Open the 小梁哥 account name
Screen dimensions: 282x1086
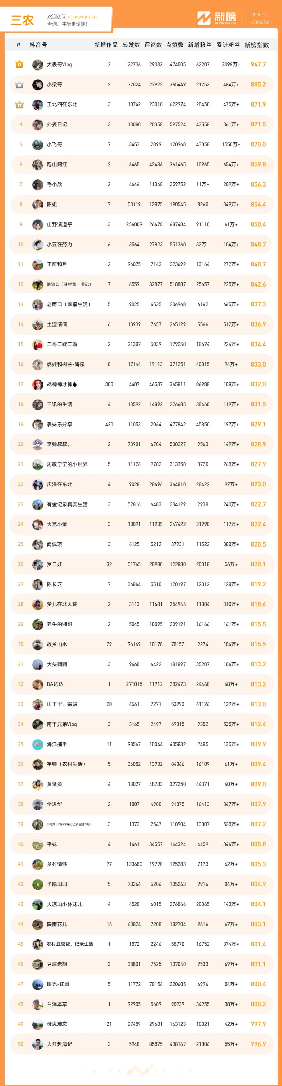[x=54, y=85]
